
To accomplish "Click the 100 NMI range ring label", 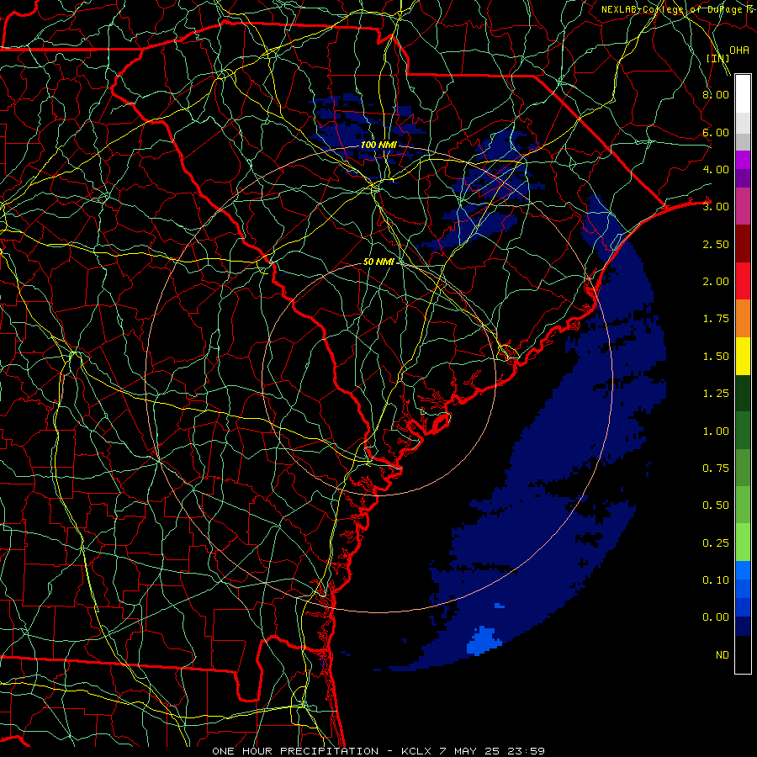I will coord(378,145).
